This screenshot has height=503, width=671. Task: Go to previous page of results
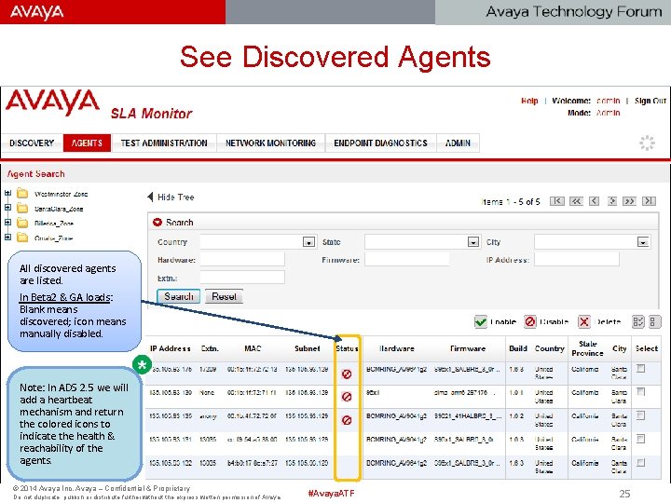click(x=594, y=201)
